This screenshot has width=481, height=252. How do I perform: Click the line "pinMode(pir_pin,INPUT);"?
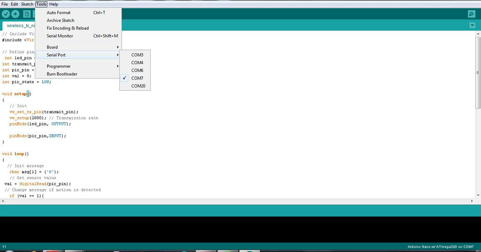click(x=38, y=136)
